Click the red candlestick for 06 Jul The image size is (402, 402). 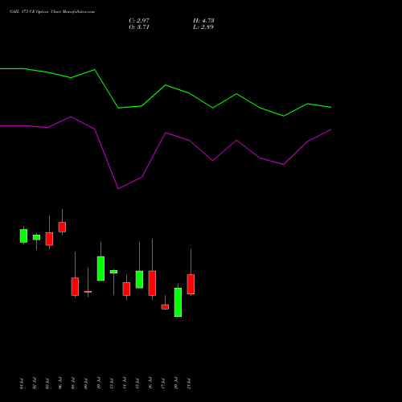(x=62, y=227)
